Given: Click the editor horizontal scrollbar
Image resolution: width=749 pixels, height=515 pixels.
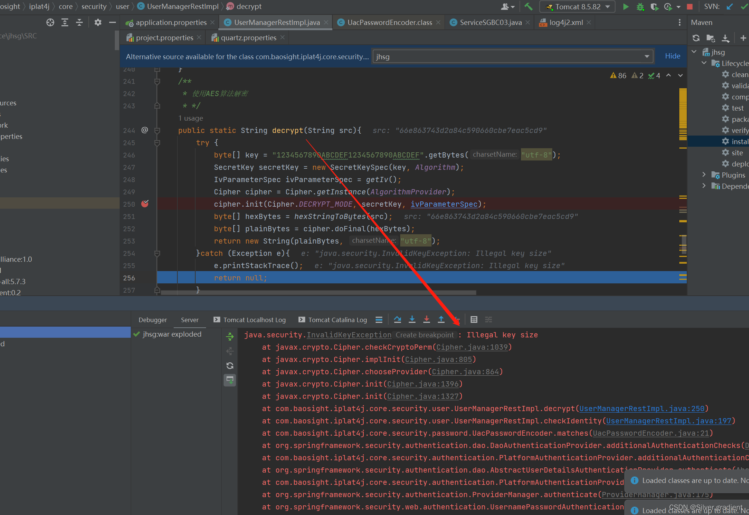Looking at the screenshot, I should [319, 293].
